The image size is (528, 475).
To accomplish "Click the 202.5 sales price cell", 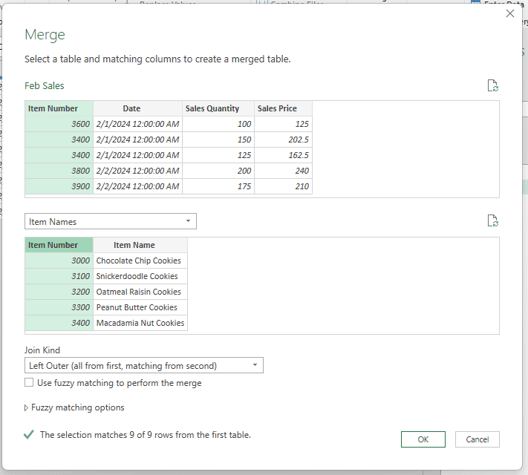I will coord(283,140).
